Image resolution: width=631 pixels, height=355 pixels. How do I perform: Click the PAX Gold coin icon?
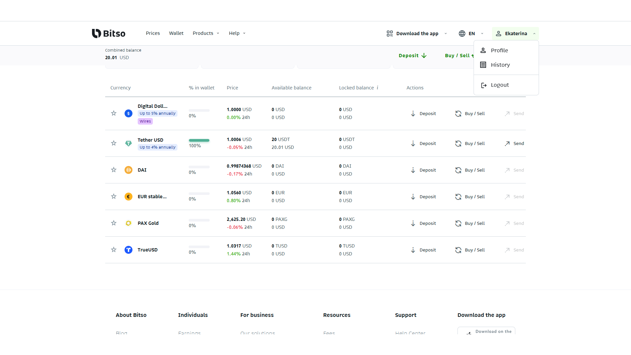point(129,223)
